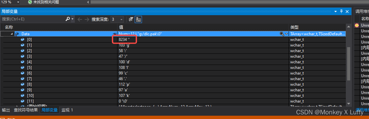Click the field icon of row [7]
This screenshot has height=119, width=369.
(23, 79)
